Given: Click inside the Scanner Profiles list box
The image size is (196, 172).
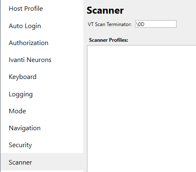Looking at the screenshot, I should click(142, 108).
